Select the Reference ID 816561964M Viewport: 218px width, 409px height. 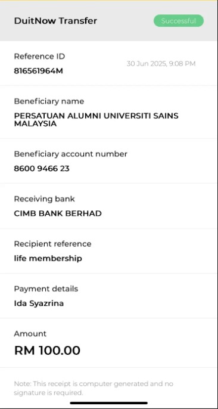tap(38, 71)
